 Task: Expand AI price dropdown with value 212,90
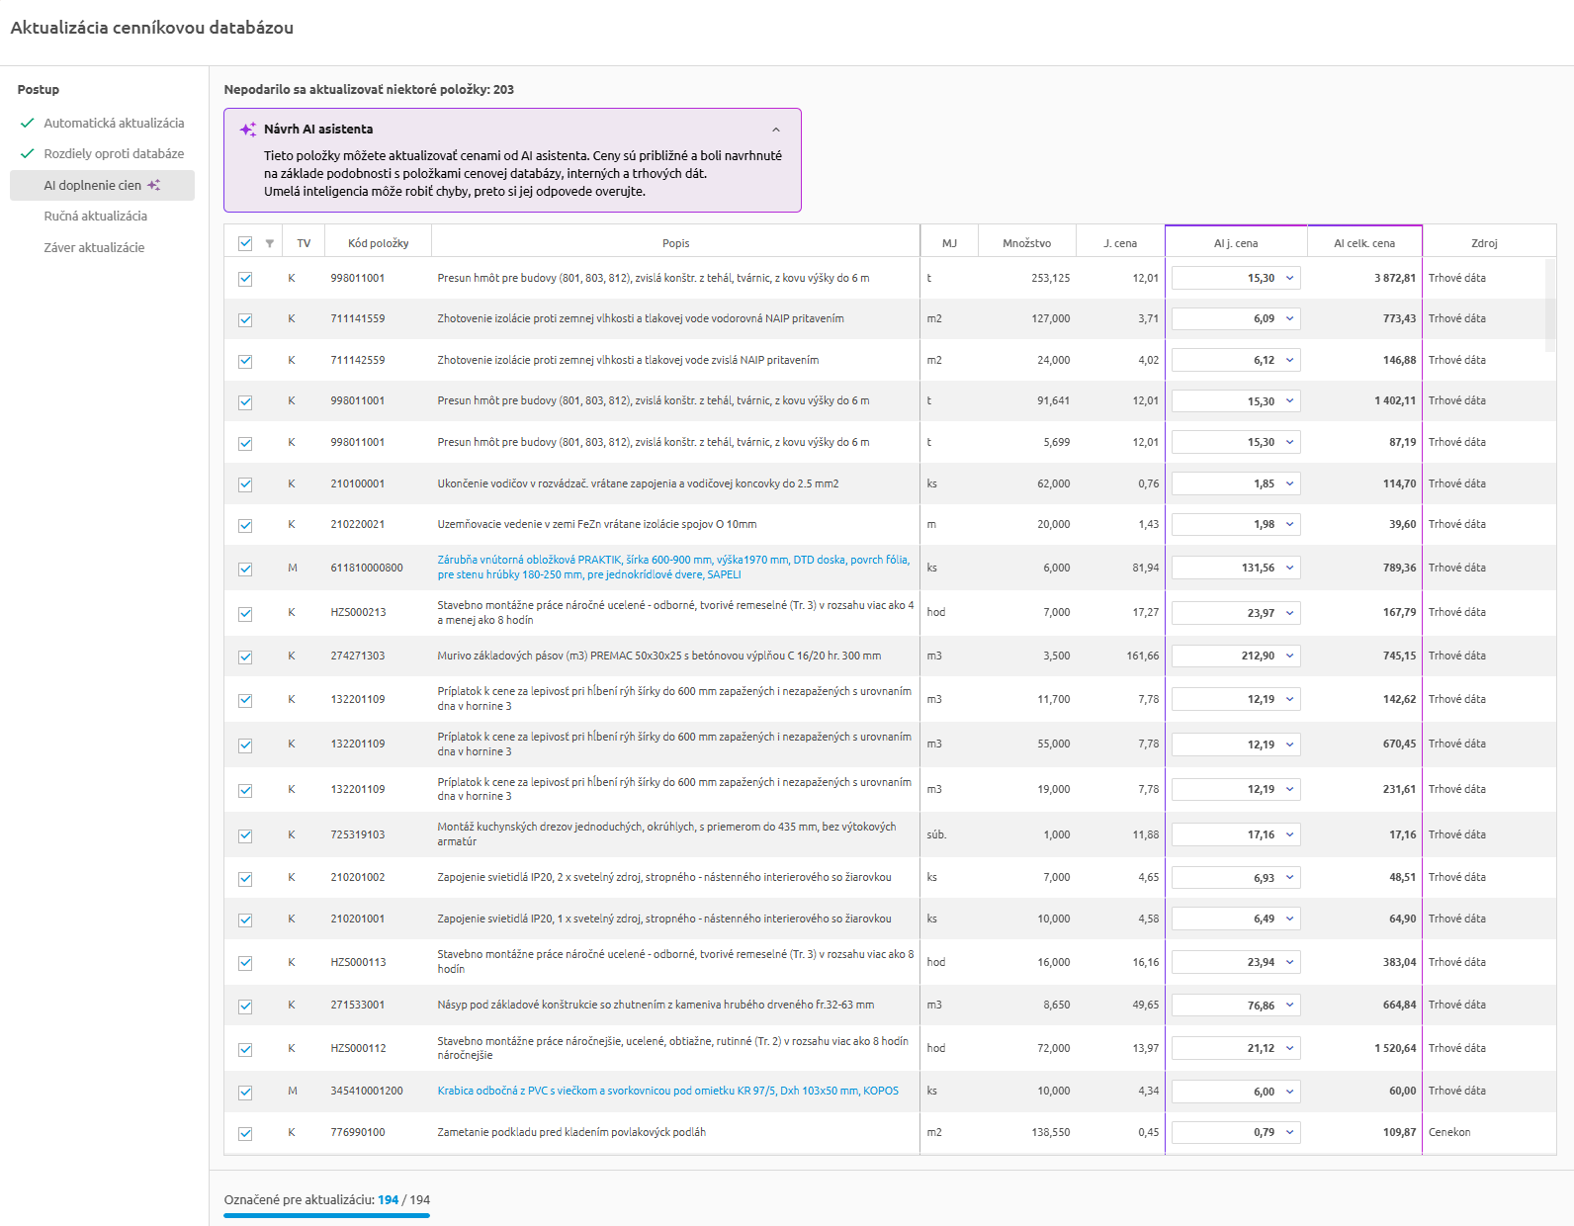pos(1289,657)
